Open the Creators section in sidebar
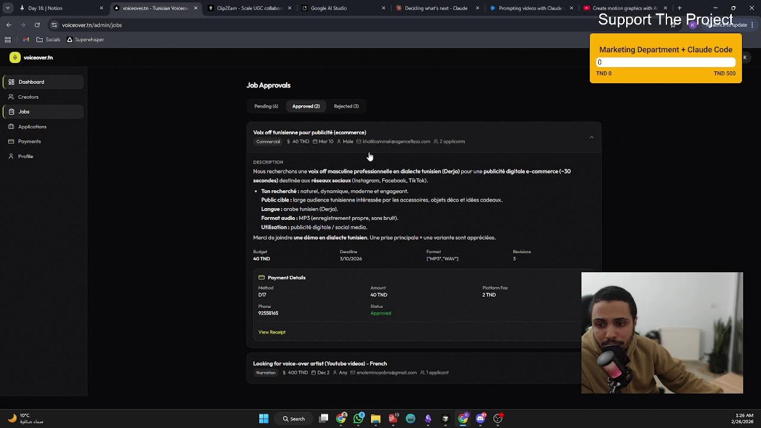 (43, 97)
